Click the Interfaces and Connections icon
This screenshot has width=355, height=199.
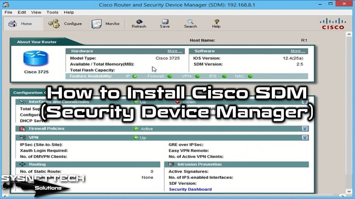coord(22,102)
